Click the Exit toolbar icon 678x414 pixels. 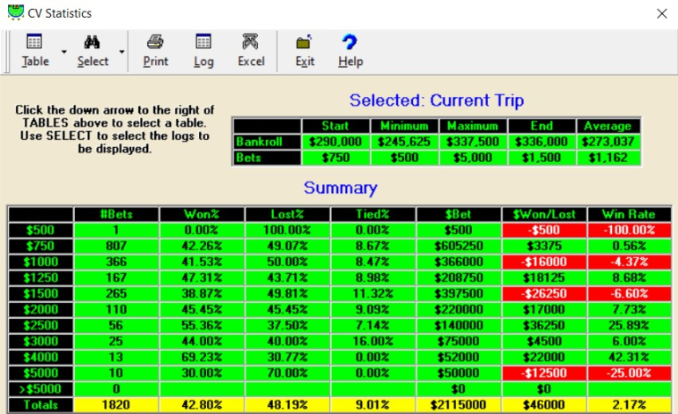pos(305,42)
